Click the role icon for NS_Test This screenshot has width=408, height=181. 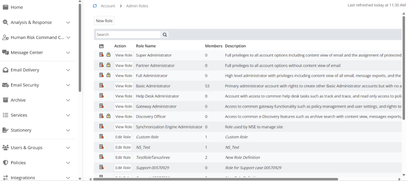[102, 147]
